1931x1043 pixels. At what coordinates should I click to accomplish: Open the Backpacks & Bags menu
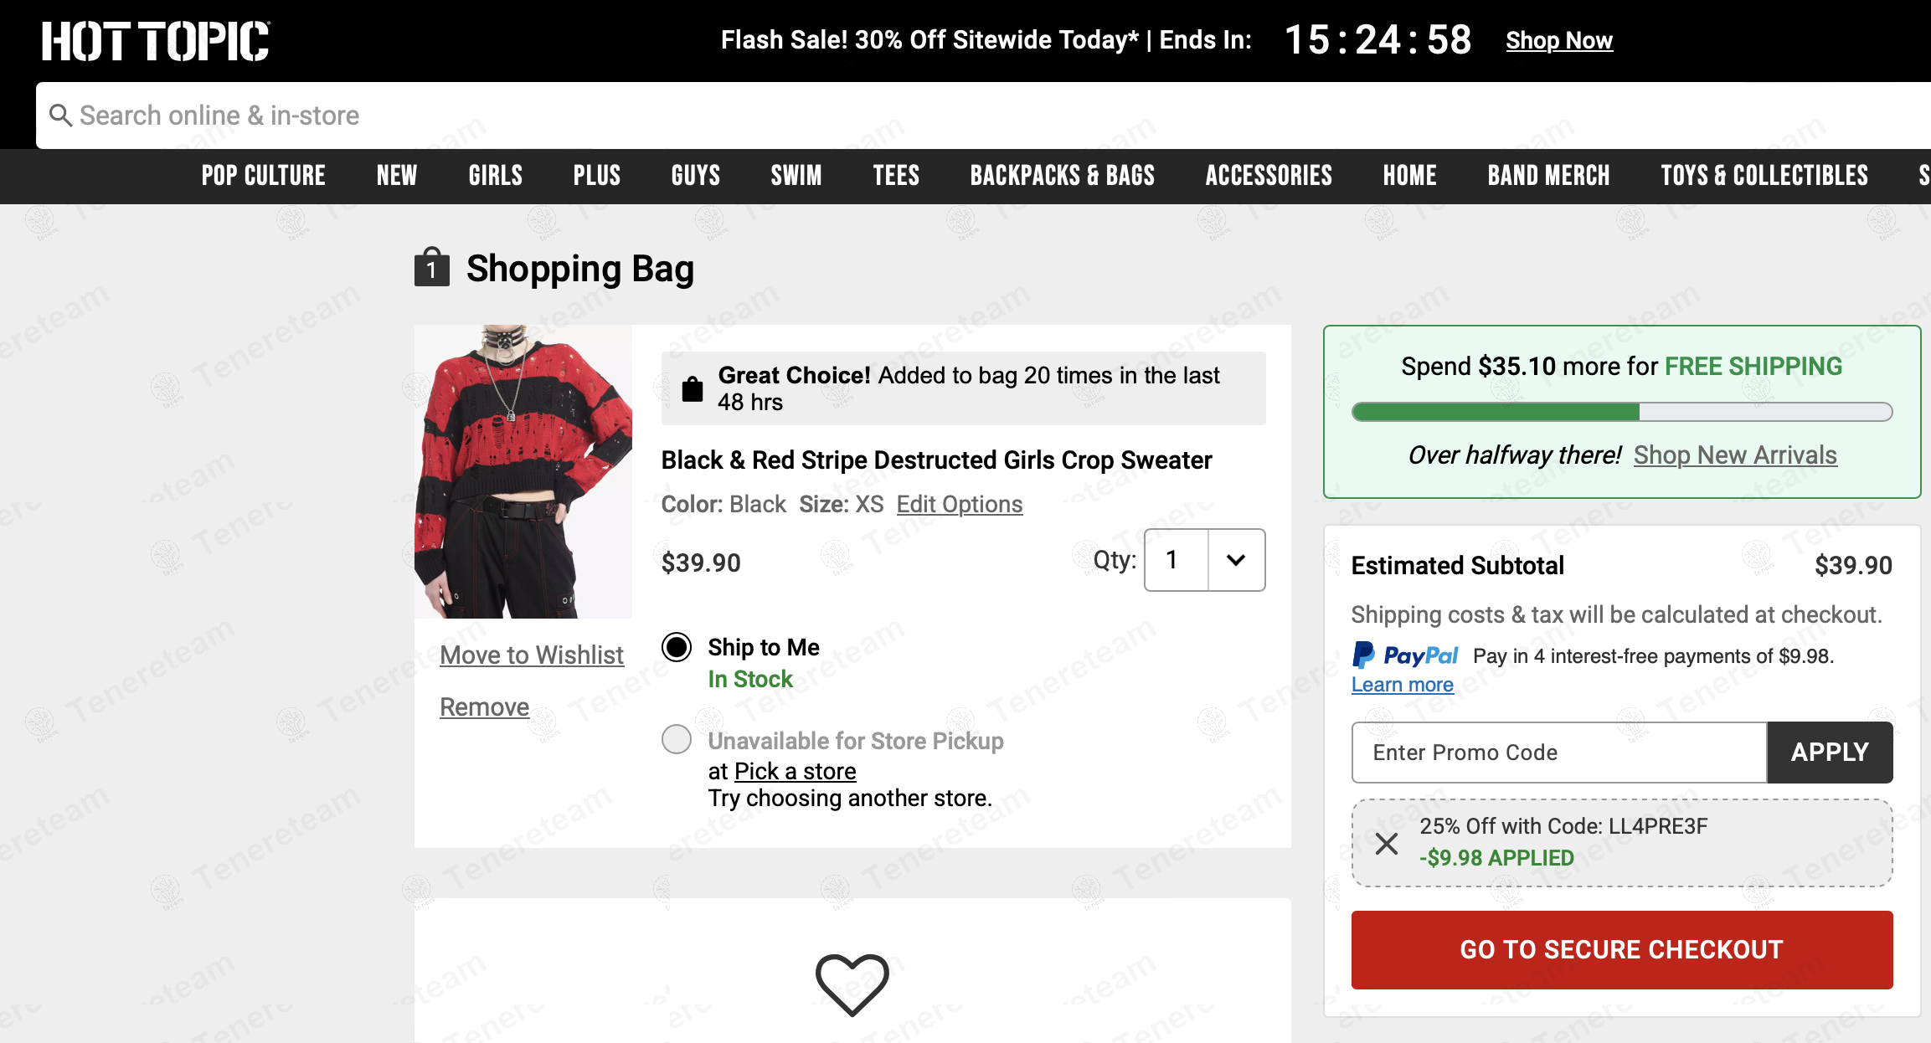point(1062,176)
